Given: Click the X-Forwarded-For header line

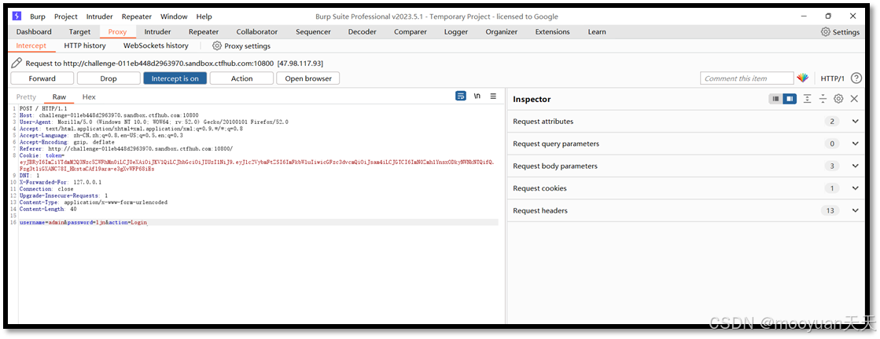Looking at the screenshot, I should pos(61,182).
